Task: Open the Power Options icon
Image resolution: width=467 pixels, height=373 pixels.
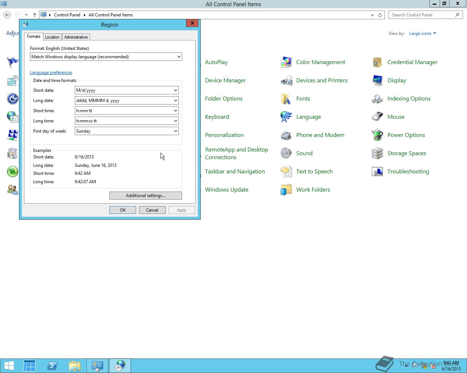Action: pos(377,135)
